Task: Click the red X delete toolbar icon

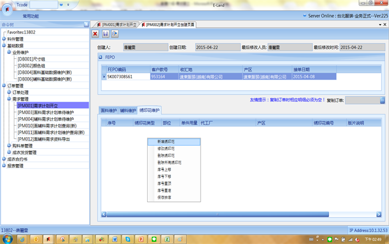Action: pyautogui.click(x=95, y=34)
